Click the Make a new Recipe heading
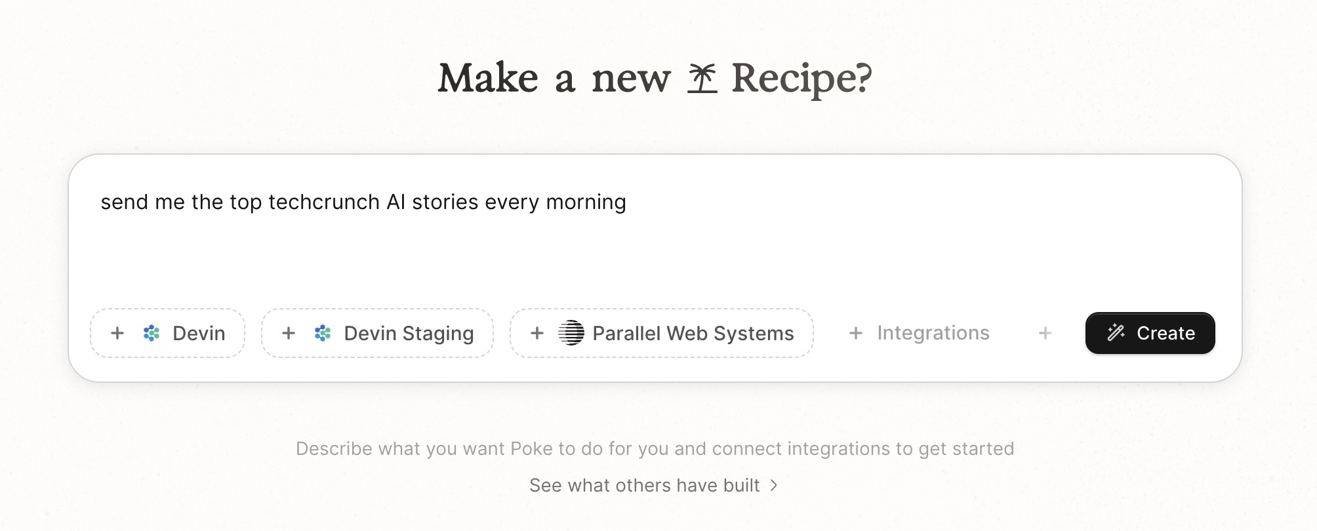The image size is (1317, 531). click(x=656, y=77)
